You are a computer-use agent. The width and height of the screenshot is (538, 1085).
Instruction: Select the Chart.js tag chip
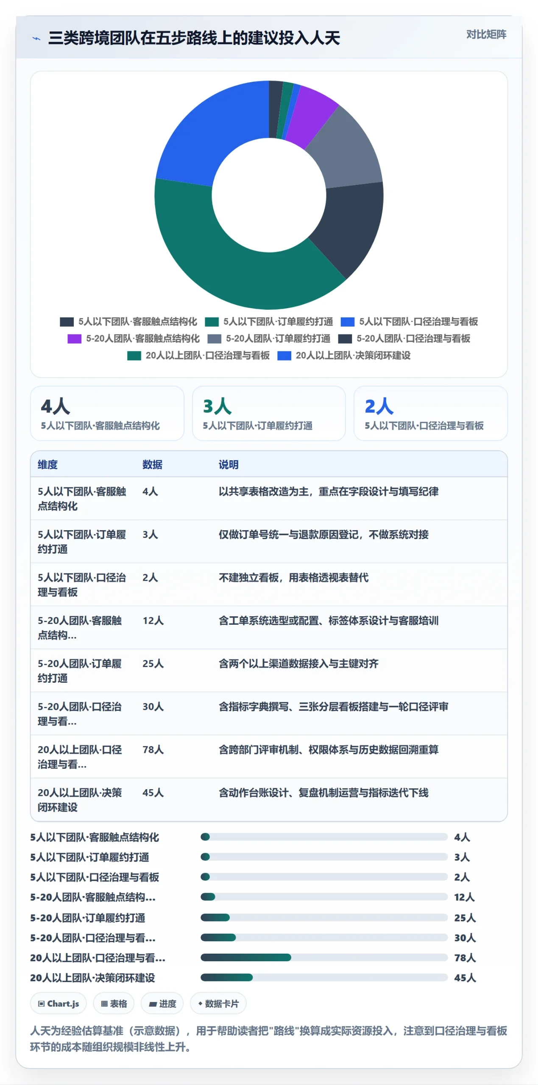click(59, 1004)
